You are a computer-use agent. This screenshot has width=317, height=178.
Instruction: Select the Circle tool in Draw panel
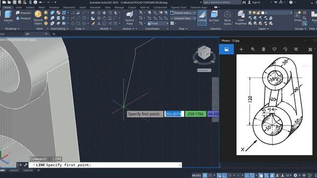coord(84,18)
